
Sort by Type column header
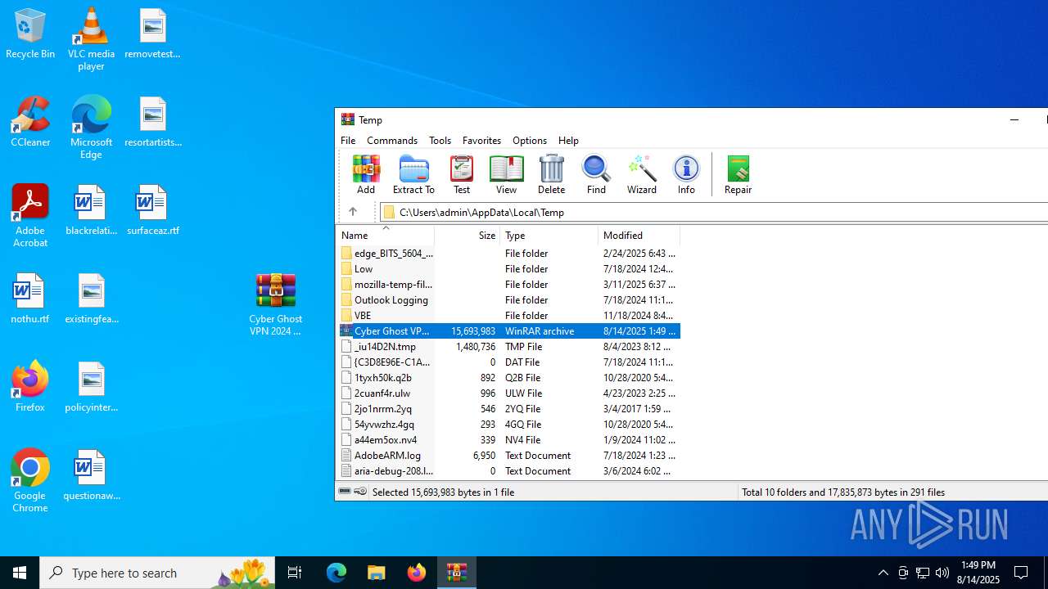[x=549, y=235]
